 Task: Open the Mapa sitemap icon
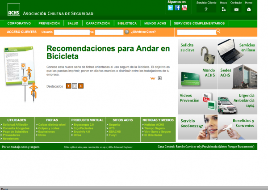[x=223, y=9]
